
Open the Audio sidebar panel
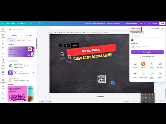tap(3, 87)
